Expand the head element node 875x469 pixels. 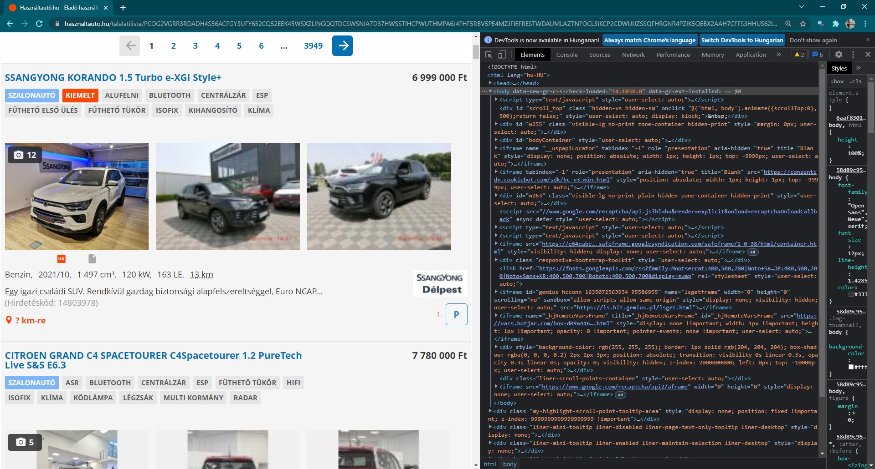click(490, 83)
